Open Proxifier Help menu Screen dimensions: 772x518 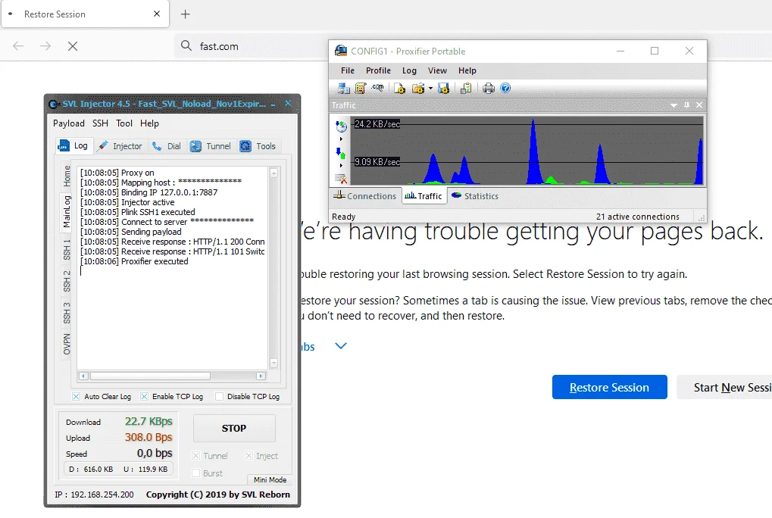pos(467,71)
